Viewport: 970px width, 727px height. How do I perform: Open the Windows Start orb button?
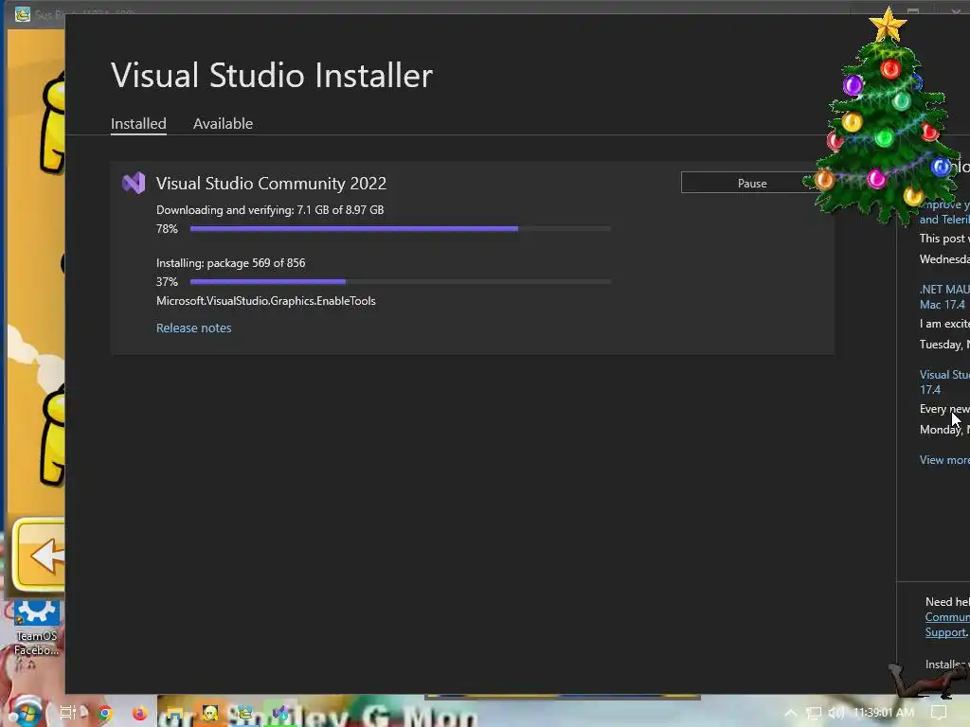25,712
